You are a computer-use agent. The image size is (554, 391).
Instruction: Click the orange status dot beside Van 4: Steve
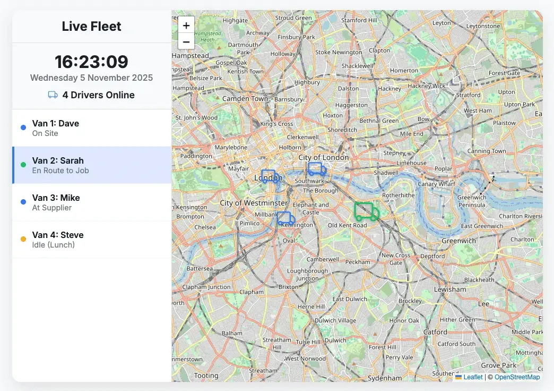pos(22,239)
